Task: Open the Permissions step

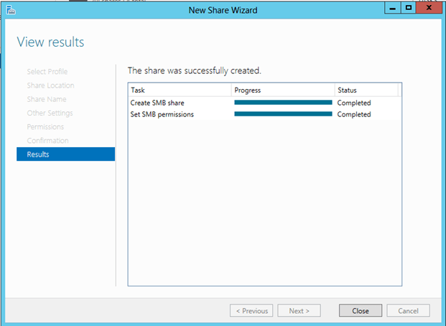Action: [x=45, y=126]
